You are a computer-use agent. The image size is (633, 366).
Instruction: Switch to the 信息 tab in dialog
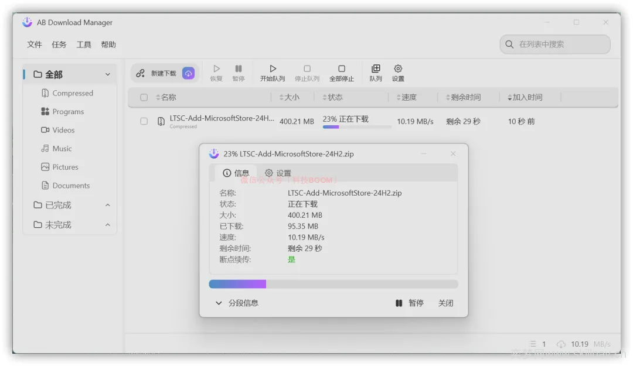tap(236, 173)
